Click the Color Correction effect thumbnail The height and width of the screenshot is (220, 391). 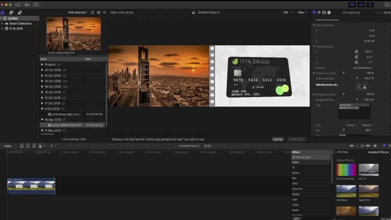(346, 170)
